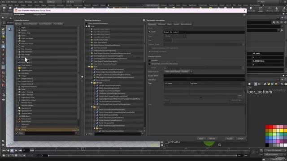Click the right arrow to add parameter
The width and height of the screenshot is (287, 161).
click(82, 77)
